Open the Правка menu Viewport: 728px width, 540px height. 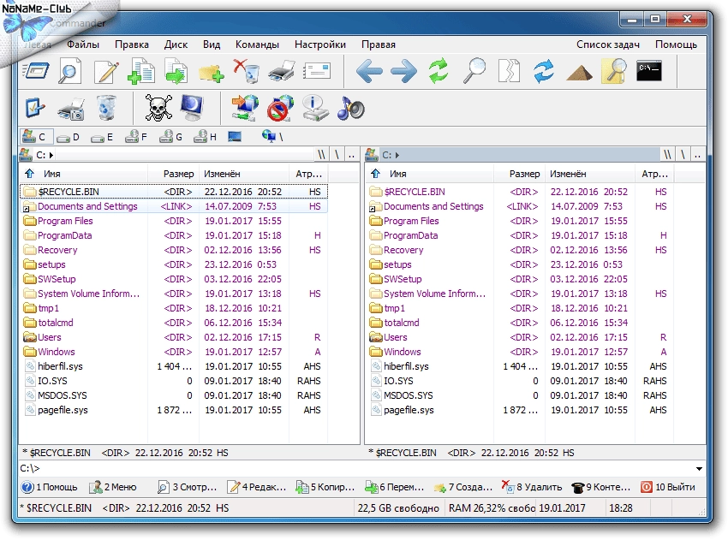(x=132, y=45)
